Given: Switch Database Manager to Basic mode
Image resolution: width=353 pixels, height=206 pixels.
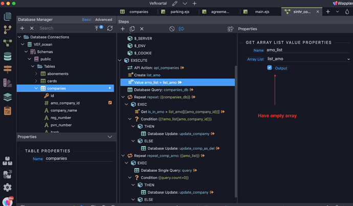Looking at the screenshot, I should click(x=86, y=19).
